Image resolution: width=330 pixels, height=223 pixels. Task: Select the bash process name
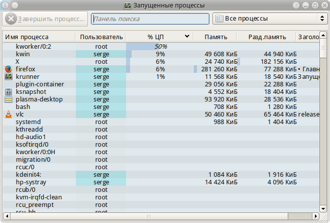pyautogui.click(x=23, y=106)
